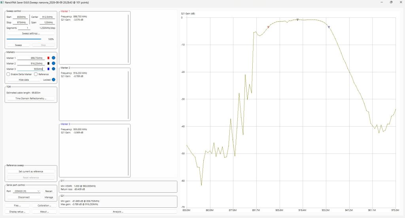Viewport: 405px width, 218px height.
Task: Click Hide data button
Action: (24, 80)
